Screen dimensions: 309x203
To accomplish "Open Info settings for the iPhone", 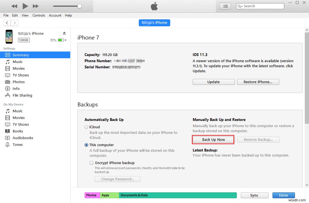I will [16, 88].
